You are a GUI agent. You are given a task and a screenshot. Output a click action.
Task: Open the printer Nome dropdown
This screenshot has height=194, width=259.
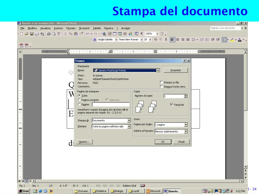[158, 70]
